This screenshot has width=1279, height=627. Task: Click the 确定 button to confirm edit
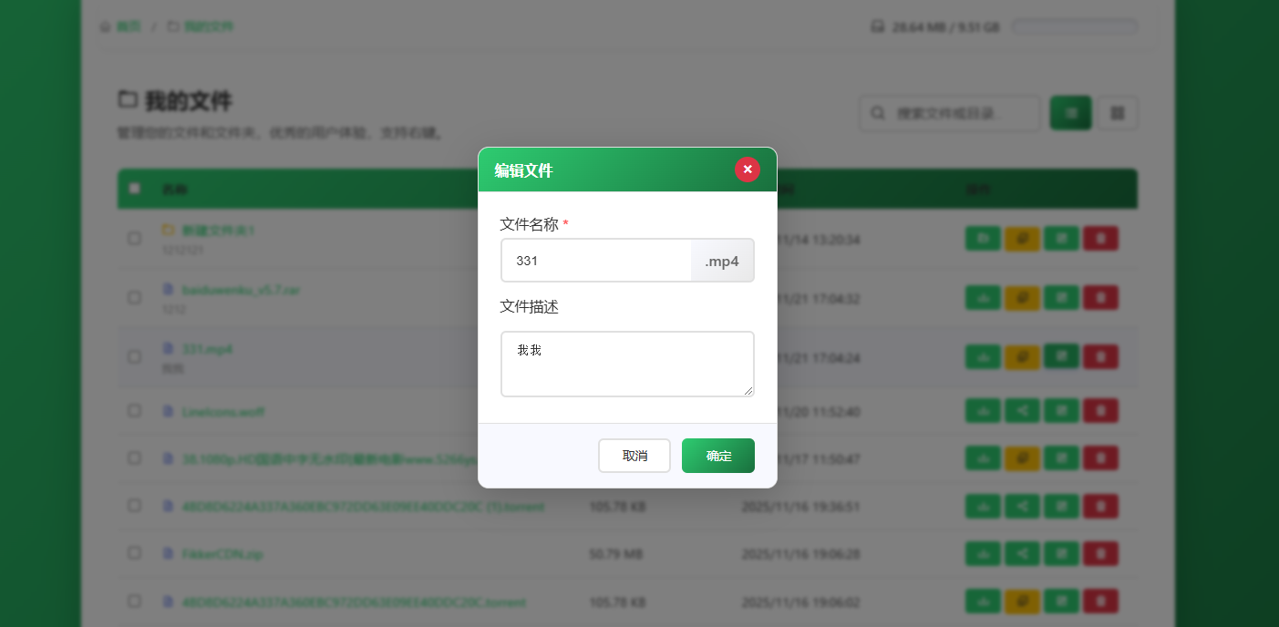(x=717, y=456)
